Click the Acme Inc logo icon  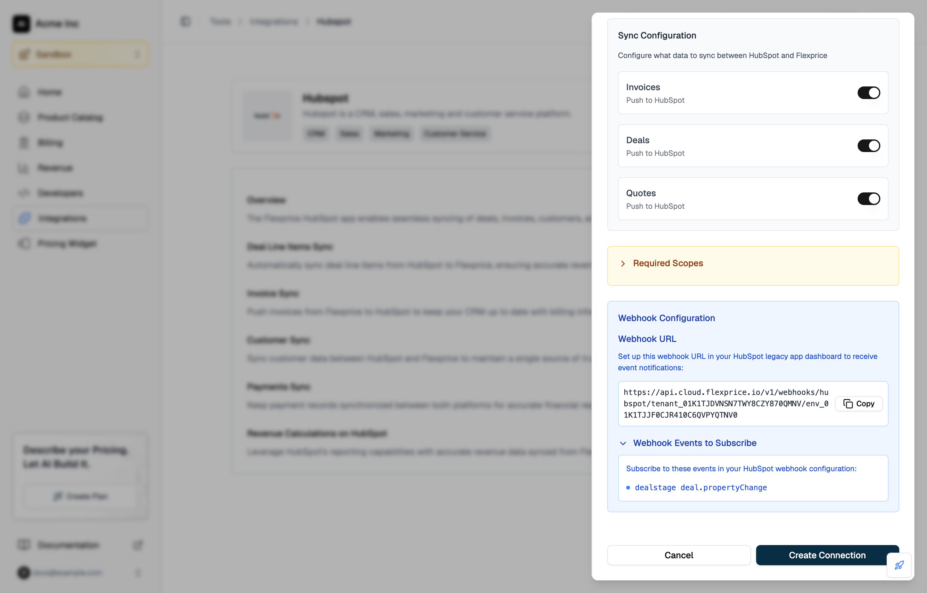click(21, 23)
